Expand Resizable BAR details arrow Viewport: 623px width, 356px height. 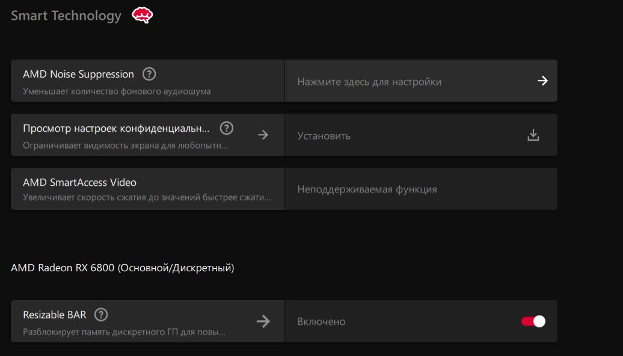click(x=263, y=321)
